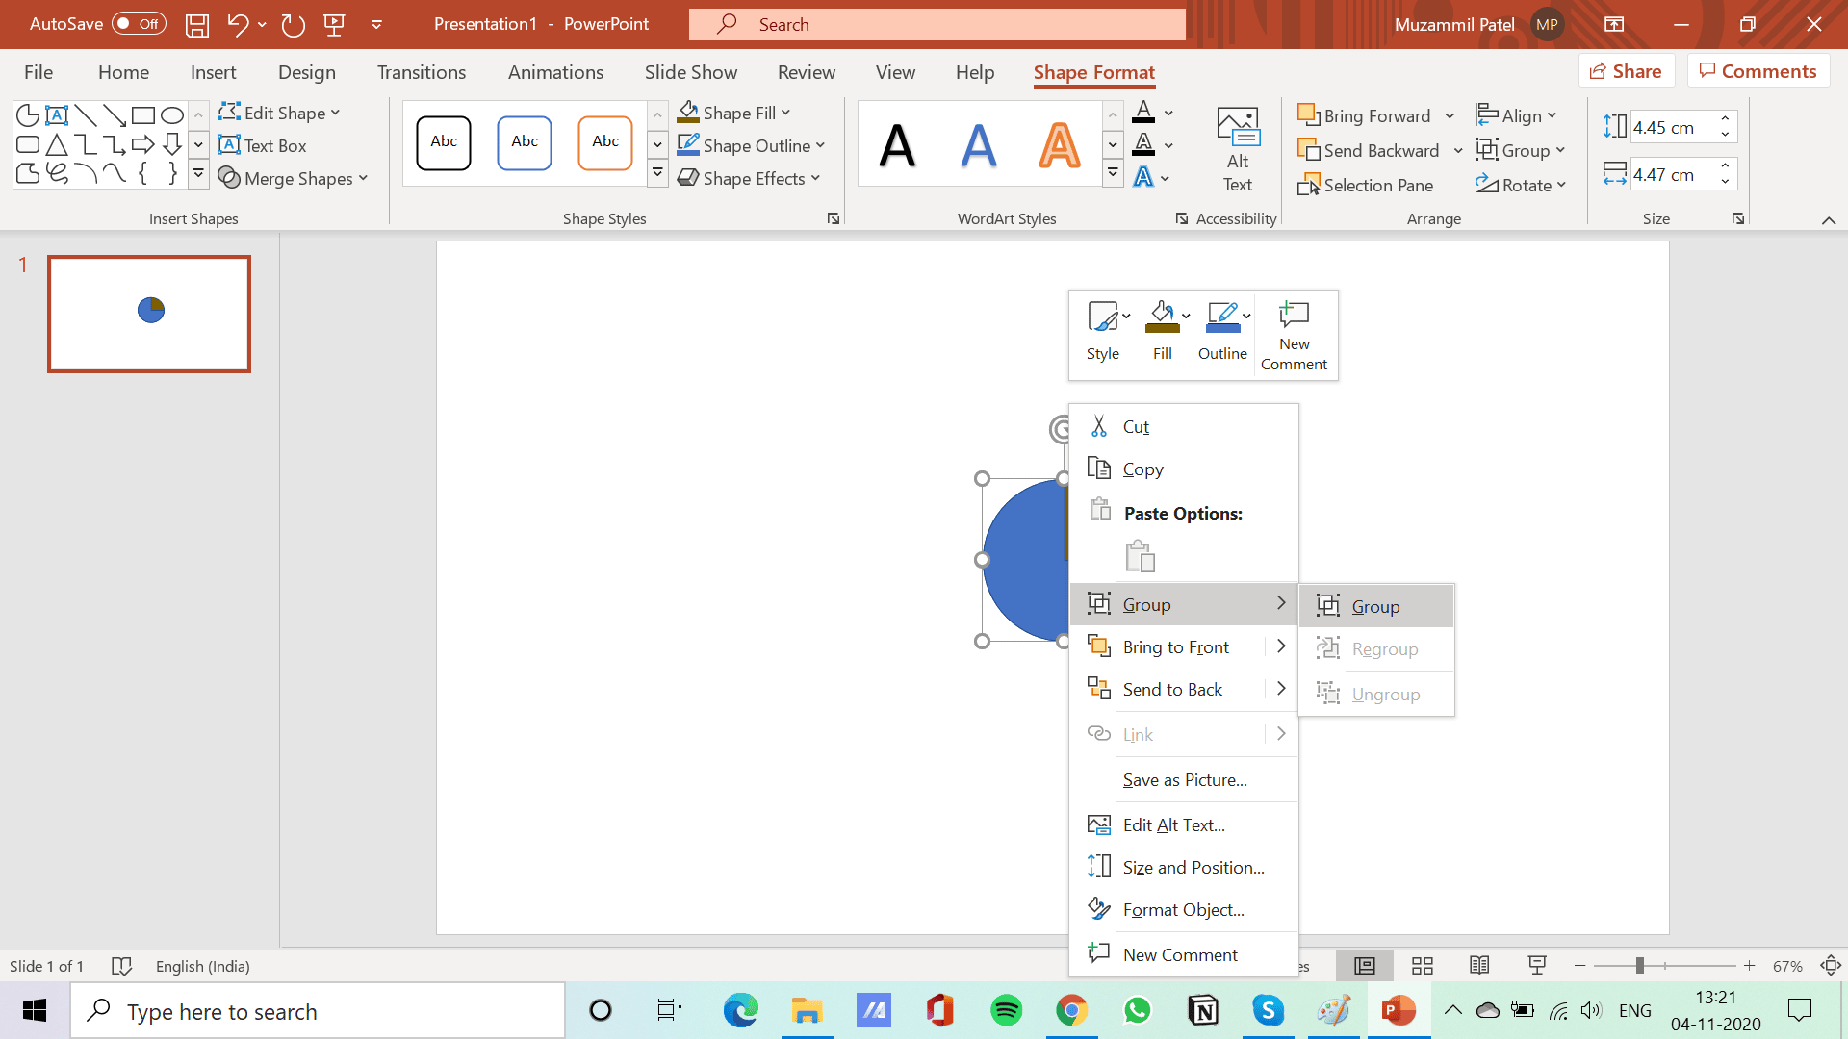
Task: Click Slide Sorter view icon in status bar
Action: point(1422,966)
